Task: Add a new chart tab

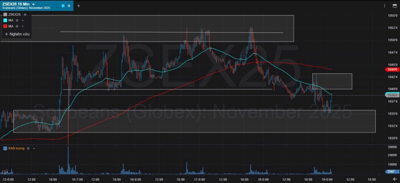Action: coord(79,6)
